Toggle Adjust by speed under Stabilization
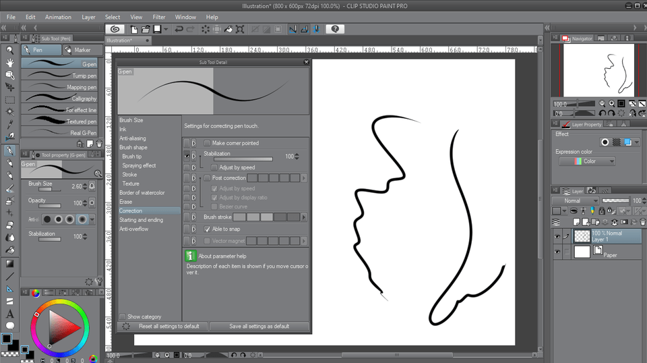This screenshot has width=647, height=363. pyautogui.click(x=214, y=167)
